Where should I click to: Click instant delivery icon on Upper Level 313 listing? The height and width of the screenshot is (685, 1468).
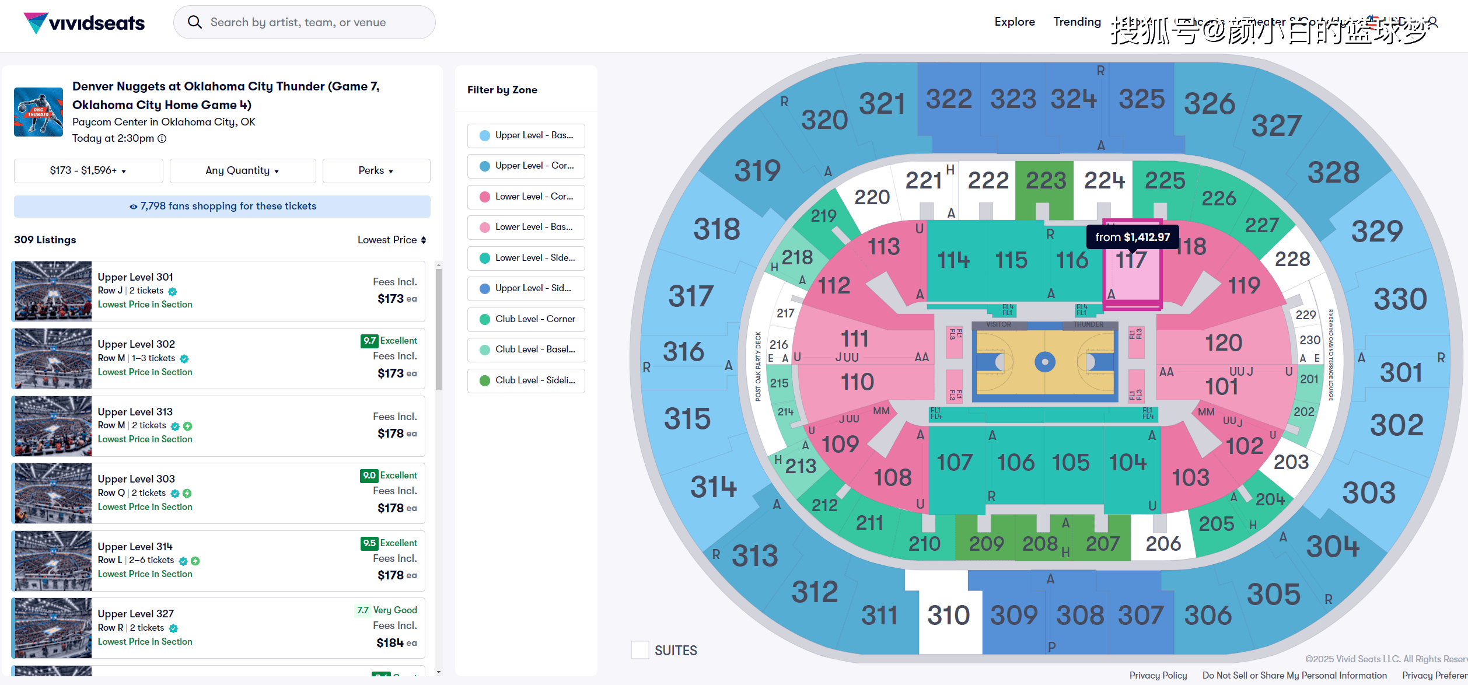coord(187,426)
